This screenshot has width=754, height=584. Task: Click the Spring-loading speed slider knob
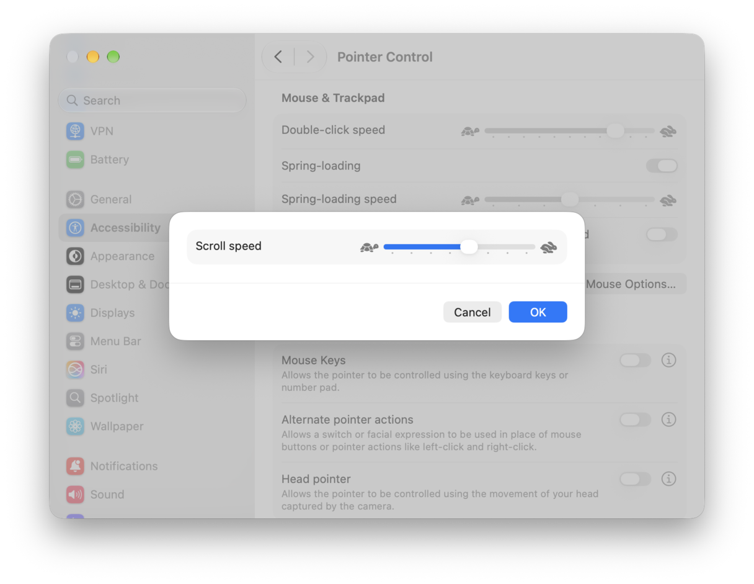[x=570, y=199]
